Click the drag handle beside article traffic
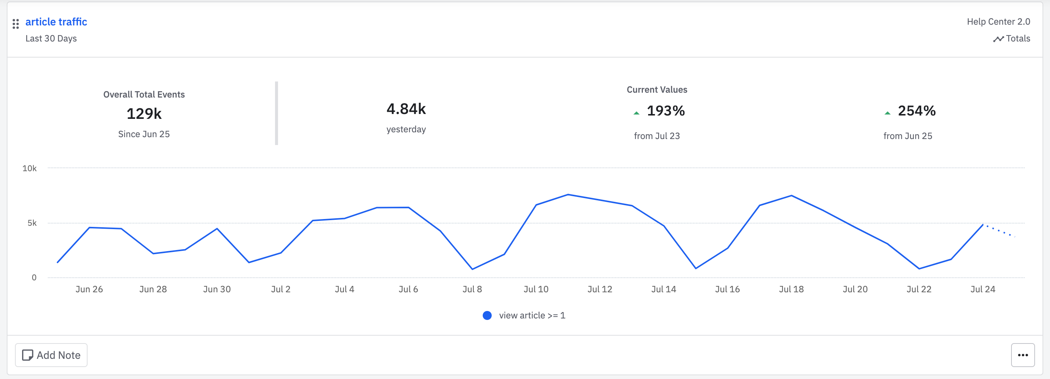 (x=16, y=23)
